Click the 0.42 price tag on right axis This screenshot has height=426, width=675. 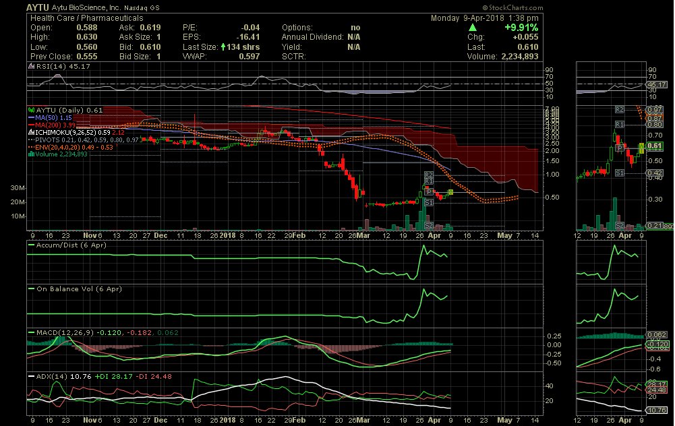[655, 173]
